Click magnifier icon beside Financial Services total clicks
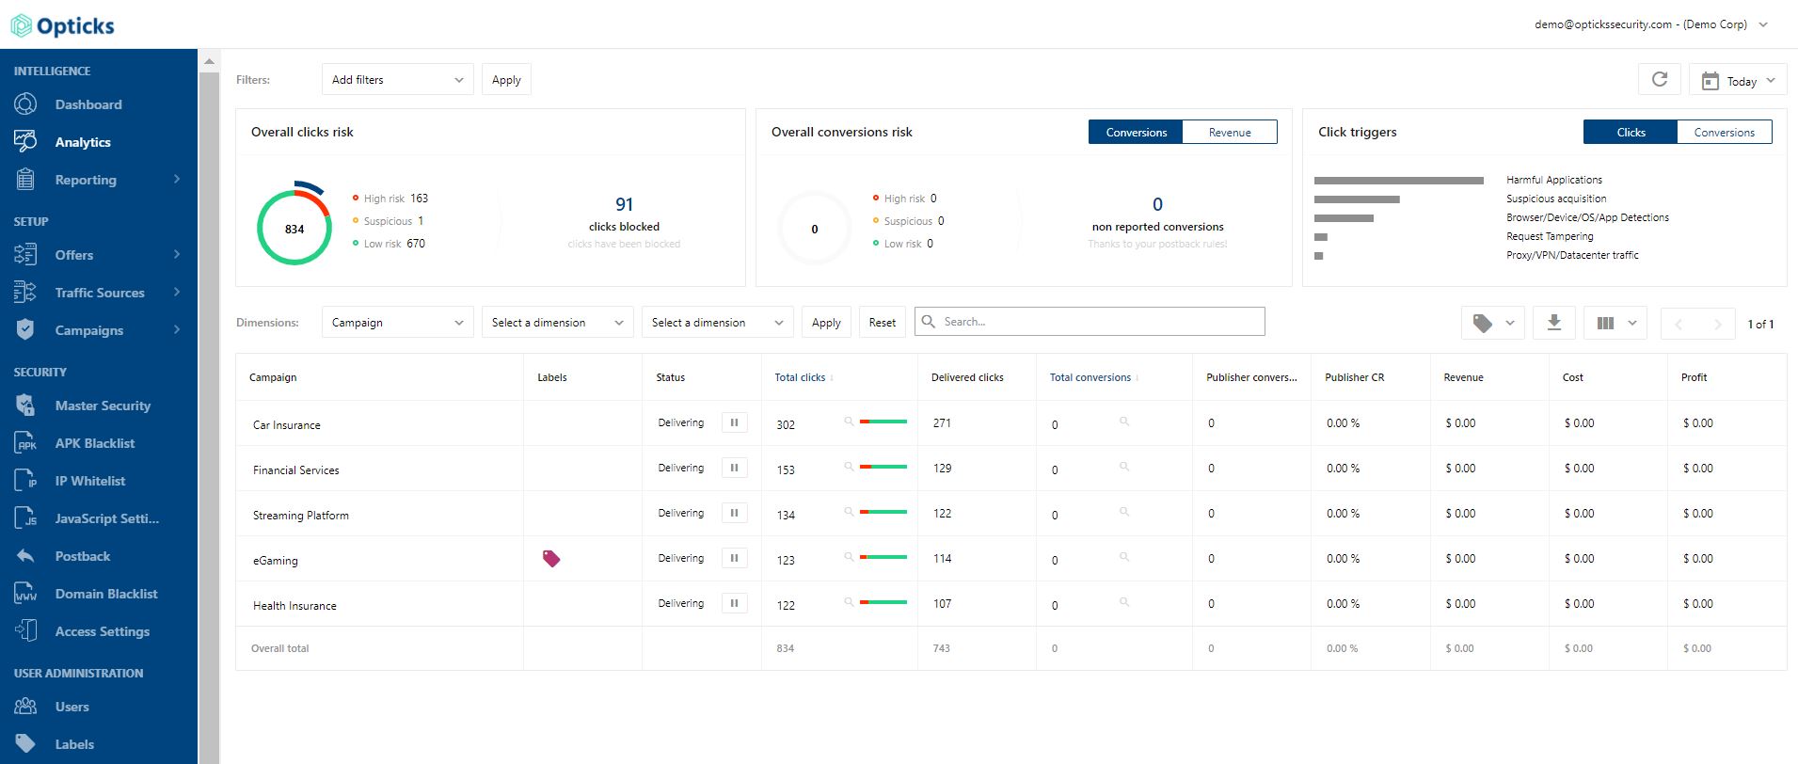The image size is (1798, 764). 849,467
